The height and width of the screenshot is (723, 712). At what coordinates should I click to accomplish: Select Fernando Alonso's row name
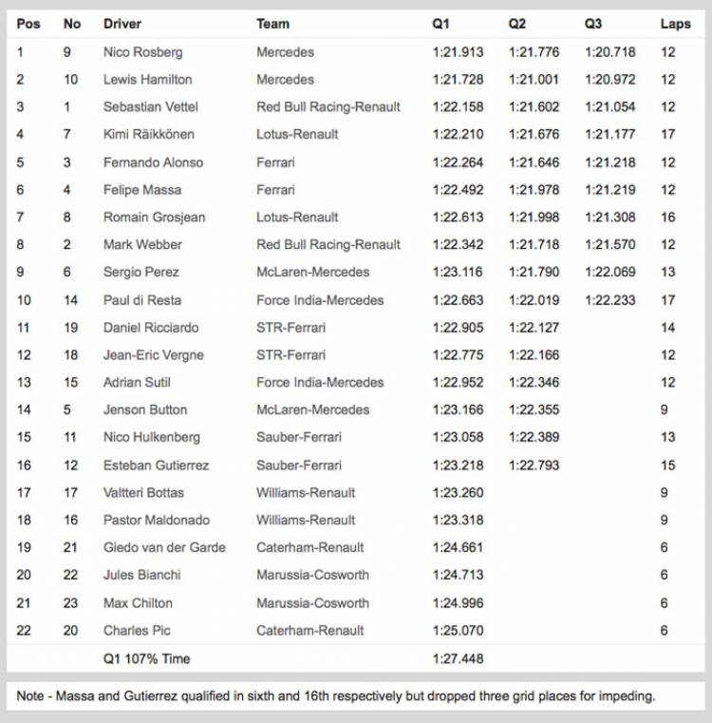152,162
